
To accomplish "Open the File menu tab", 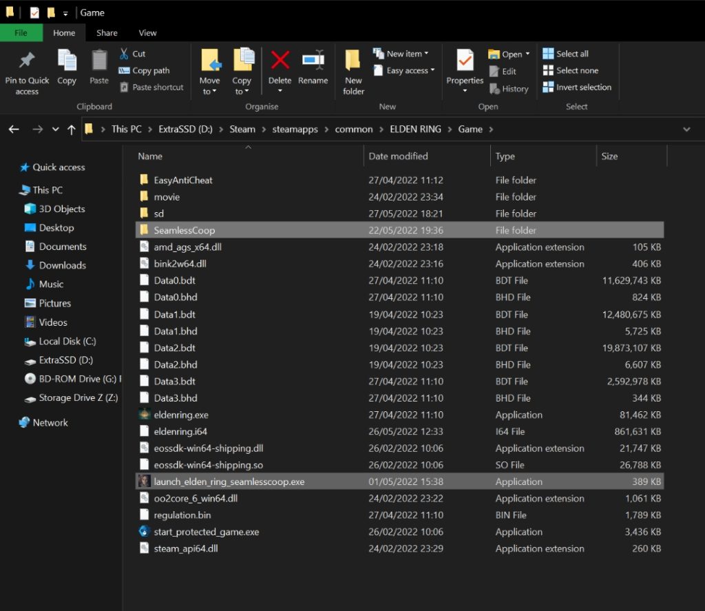I will (x=21, y=33).
